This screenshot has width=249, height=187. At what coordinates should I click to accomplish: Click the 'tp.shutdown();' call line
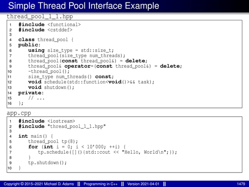click(x=48, y=163)
